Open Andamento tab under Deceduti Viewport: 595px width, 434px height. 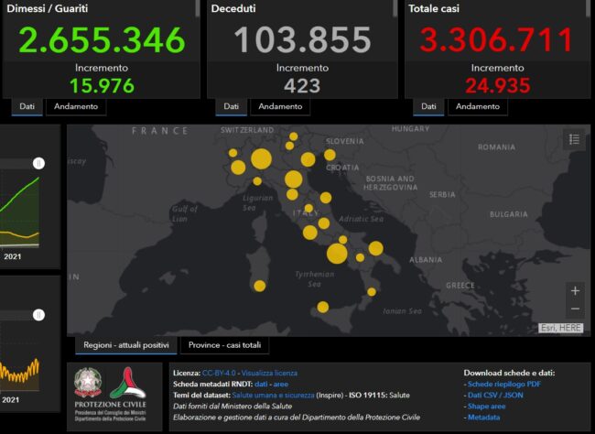click(x=280, y=107)
